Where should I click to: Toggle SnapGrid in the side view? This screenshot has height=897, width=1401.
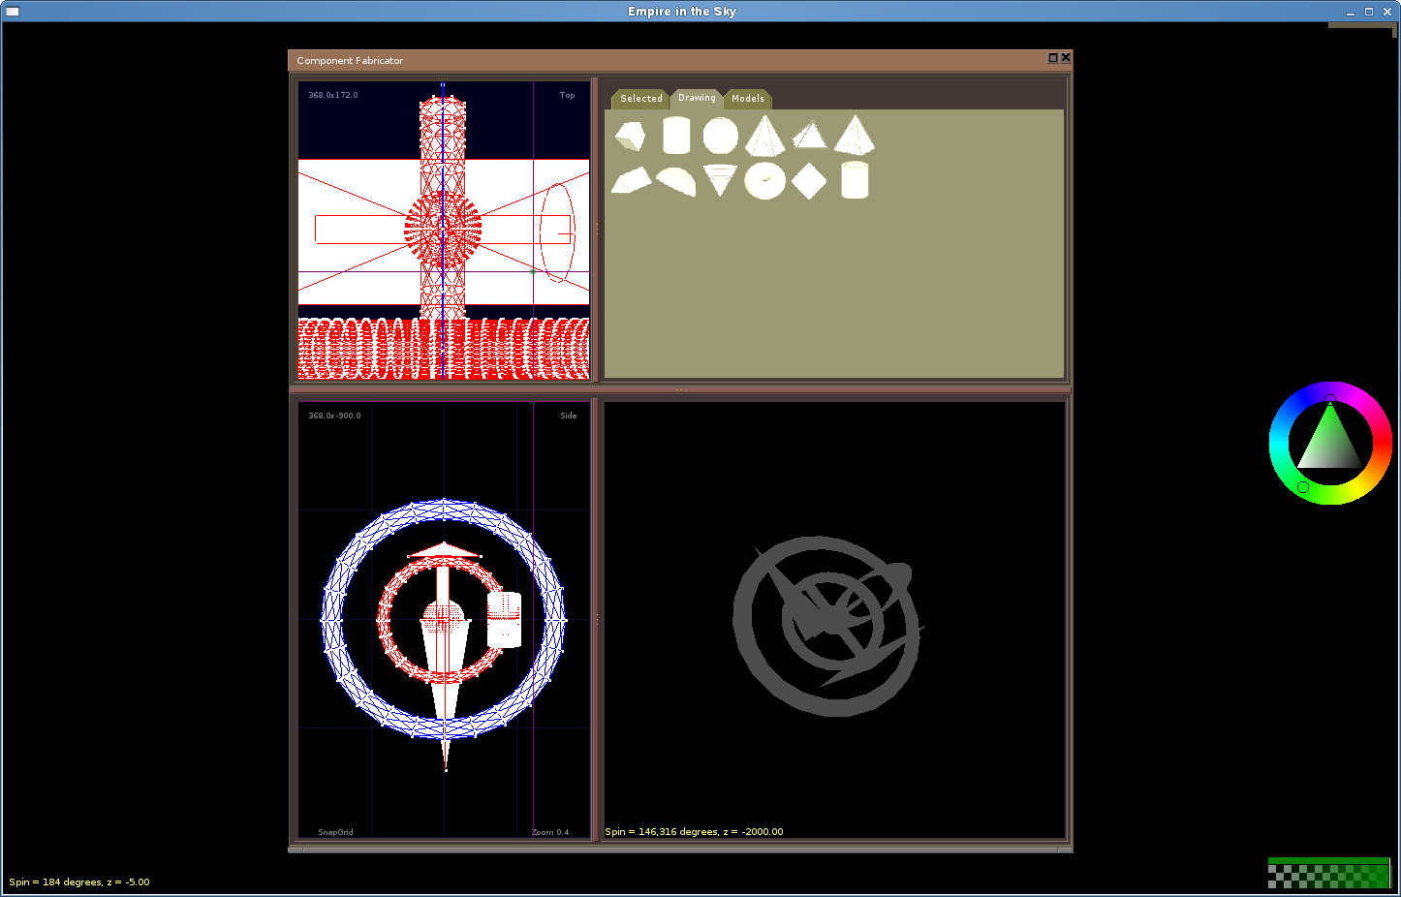click(335, 832)
